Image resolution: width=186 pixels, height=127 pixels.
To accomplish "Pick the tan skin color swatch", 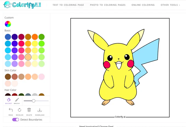I will pyautogui.click(x=21, y=77).
